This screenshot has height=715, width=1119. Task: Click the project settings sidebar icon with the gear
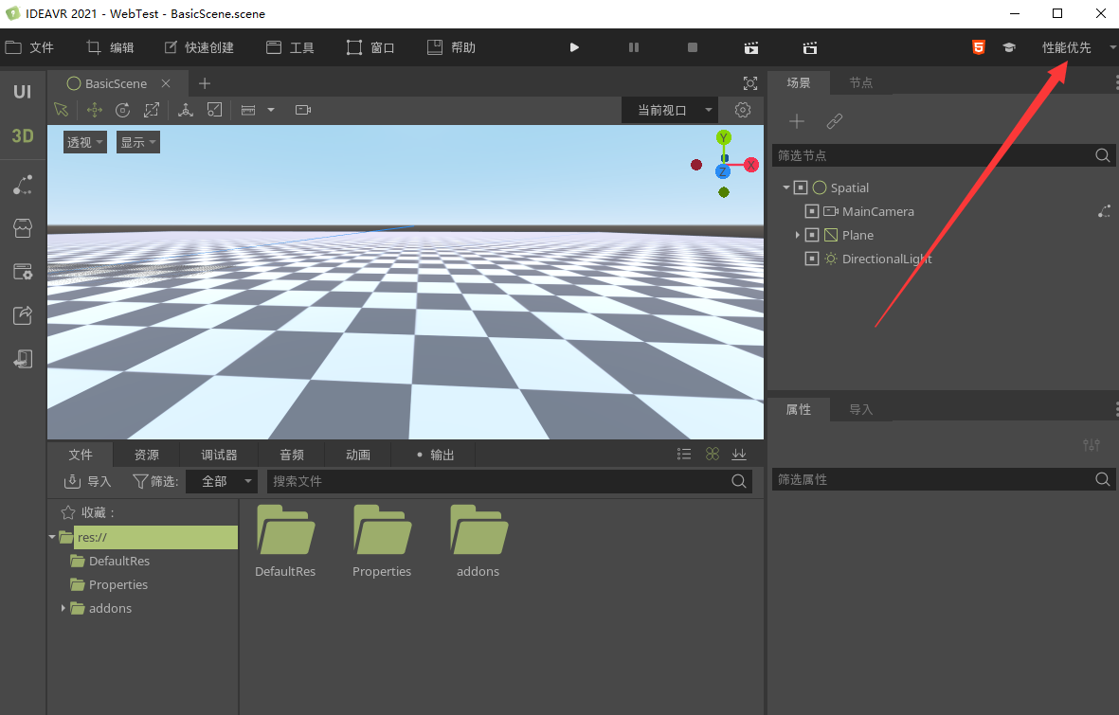[23, 272]
